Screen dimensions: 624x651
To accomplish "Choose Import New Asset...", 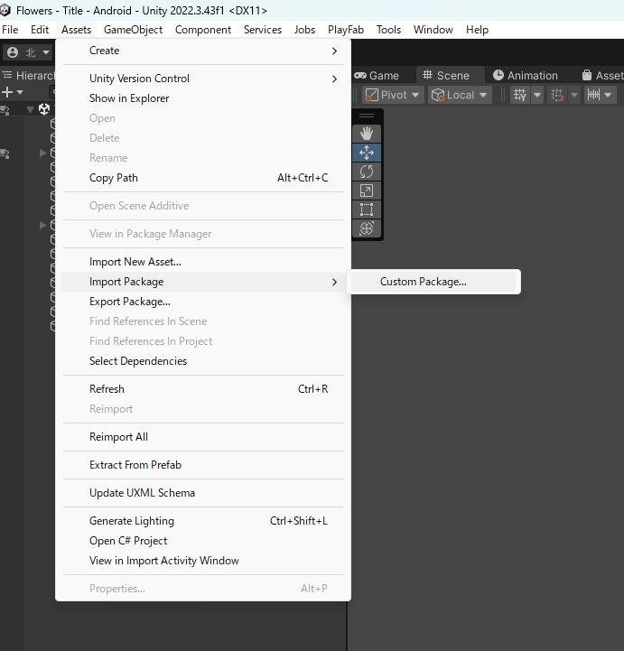I will pos(202,262).
